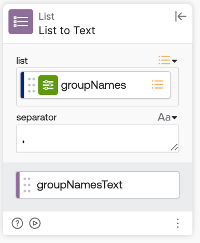Open the Aa text type dropdown for separator
This screenshot has height=243, width=200.
167,117
